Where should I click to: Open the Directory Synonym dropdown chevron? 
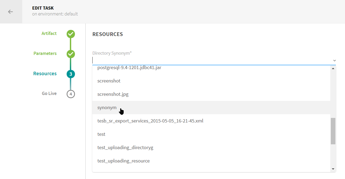334,61
